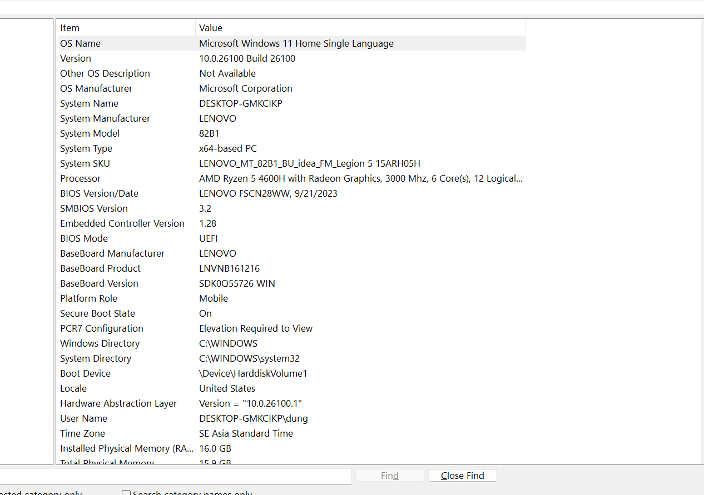Click the United States locale value

tap(227, 388)
